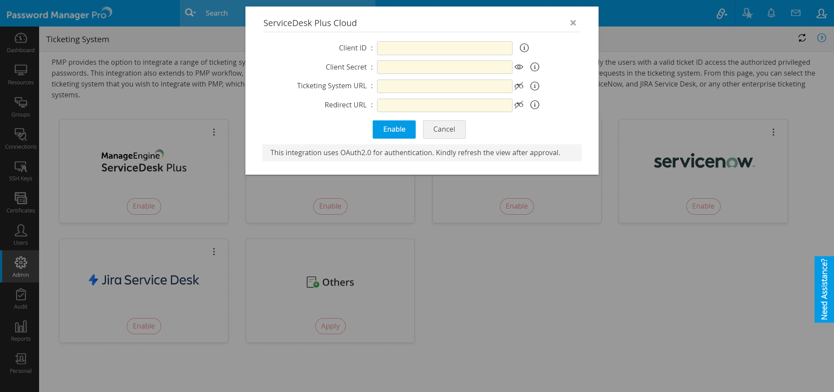Open the user profile icon in header
This screenshot has height=392, width=834.
(x=821, y=13)
